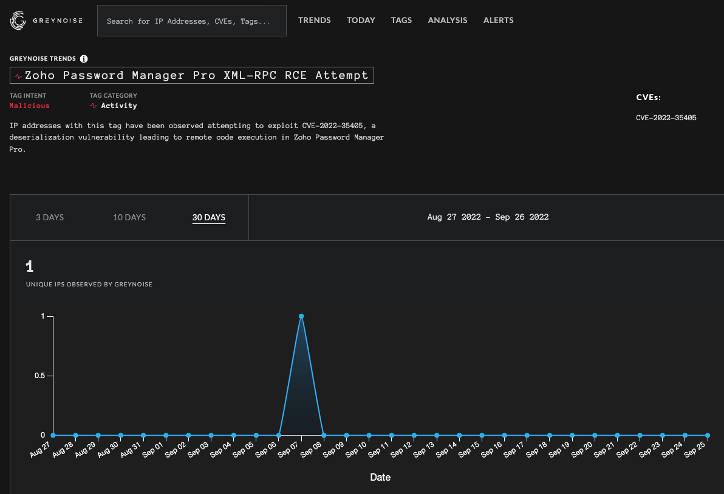Click the activity waveform icon under TAG CATEGORY

(94, 106)
